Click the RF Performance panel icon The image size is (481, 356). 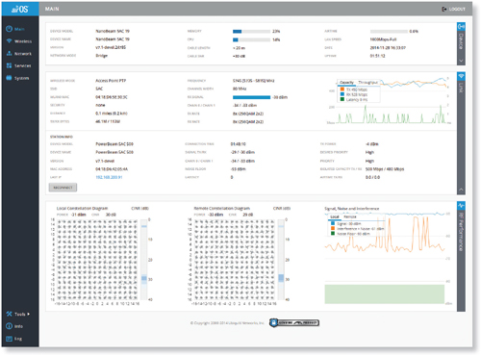(461, 205)
